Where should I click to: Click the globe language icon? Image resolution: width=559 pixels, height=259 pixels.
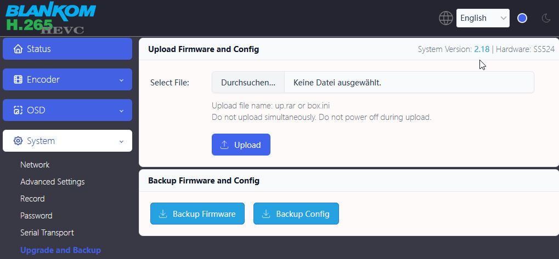446,18
